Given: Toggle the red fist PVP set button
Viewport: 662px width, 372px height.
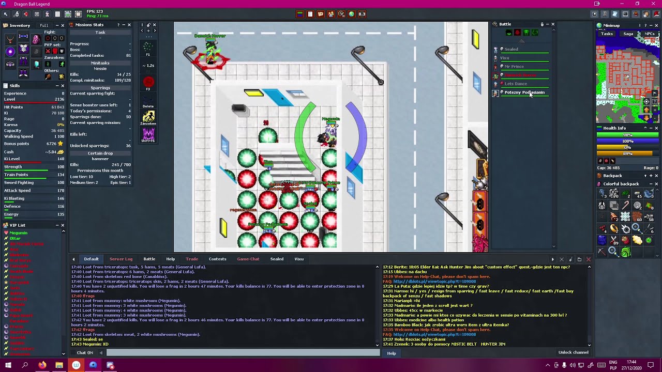Looking at the screenshot, I should [x=55, y=51].
